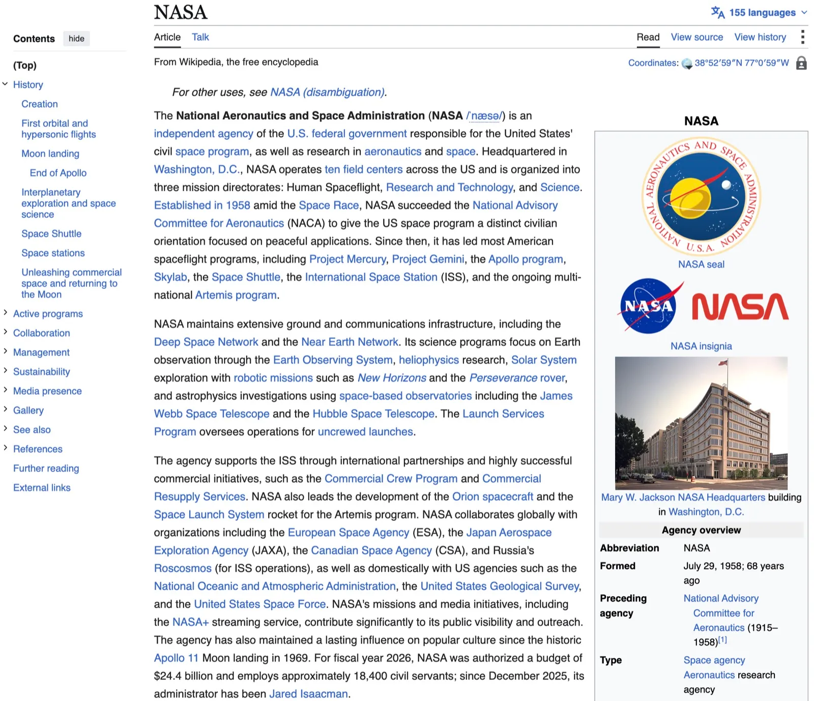Image resolution: width=814 pixels, height=701 pixels.
Task: Go to End of Apollo in contents
Action: pyautogui.click(x=59, y=173)
